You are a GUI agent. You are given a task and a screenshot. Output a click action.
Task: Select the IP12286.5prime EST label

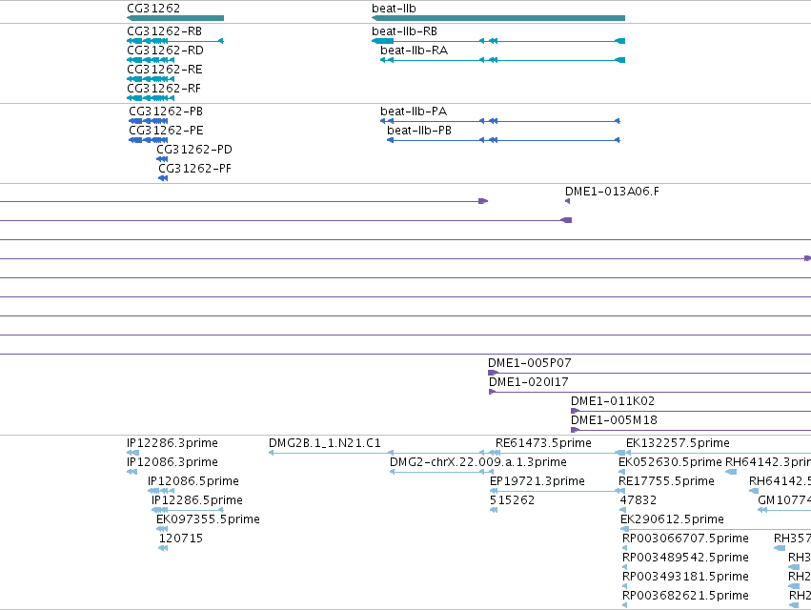point(197,500)
